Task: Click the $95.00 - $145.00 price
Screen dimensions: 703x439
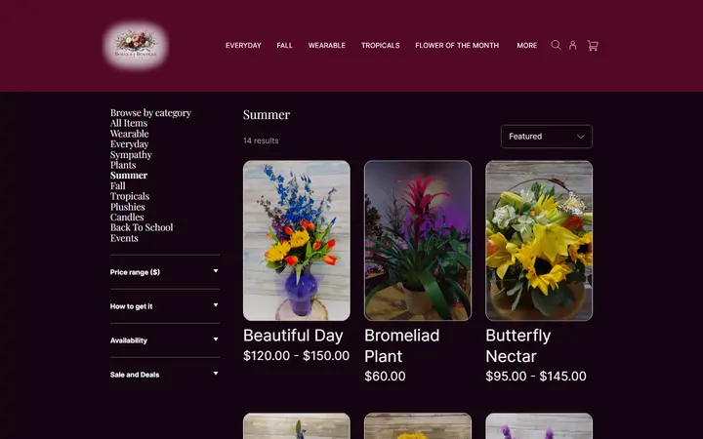Action: [536, 377]
